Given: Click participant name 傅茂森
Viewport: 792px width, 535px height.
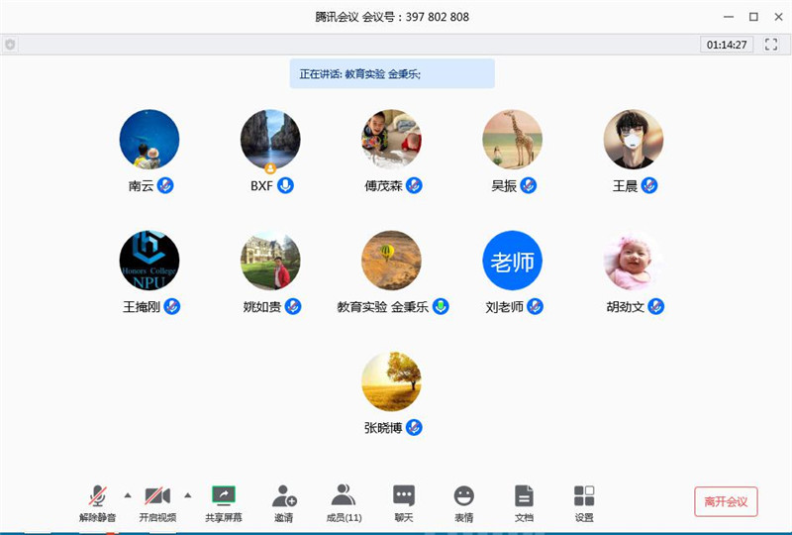Looking at the screenshot, I should 383,186.
